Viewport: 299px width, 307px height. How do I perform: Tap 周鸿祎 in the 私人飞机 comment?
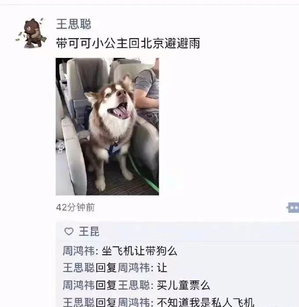coord(134,302)
